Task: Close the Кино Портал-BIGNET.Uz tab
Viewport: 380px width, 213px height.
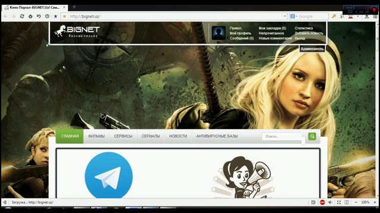Action: (x=64, y=8)
